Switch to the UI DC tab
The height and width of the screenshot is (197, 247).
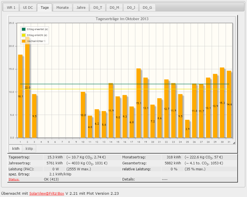point(28,8)
